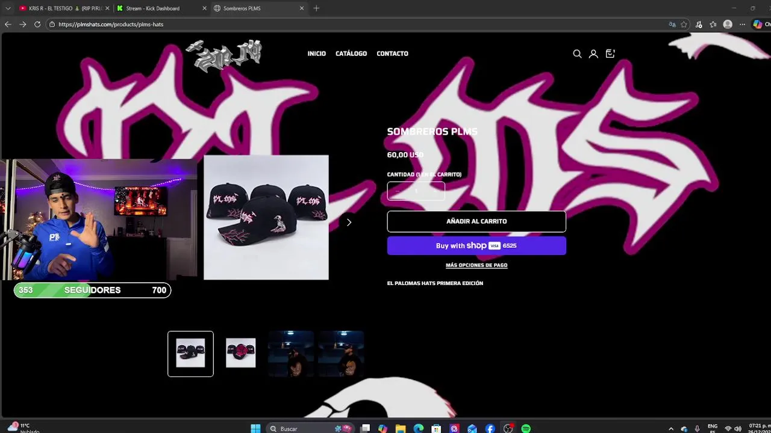Select second thumbnail of pink-brim hat
This screenshot has height=433, width=771.
241,354
